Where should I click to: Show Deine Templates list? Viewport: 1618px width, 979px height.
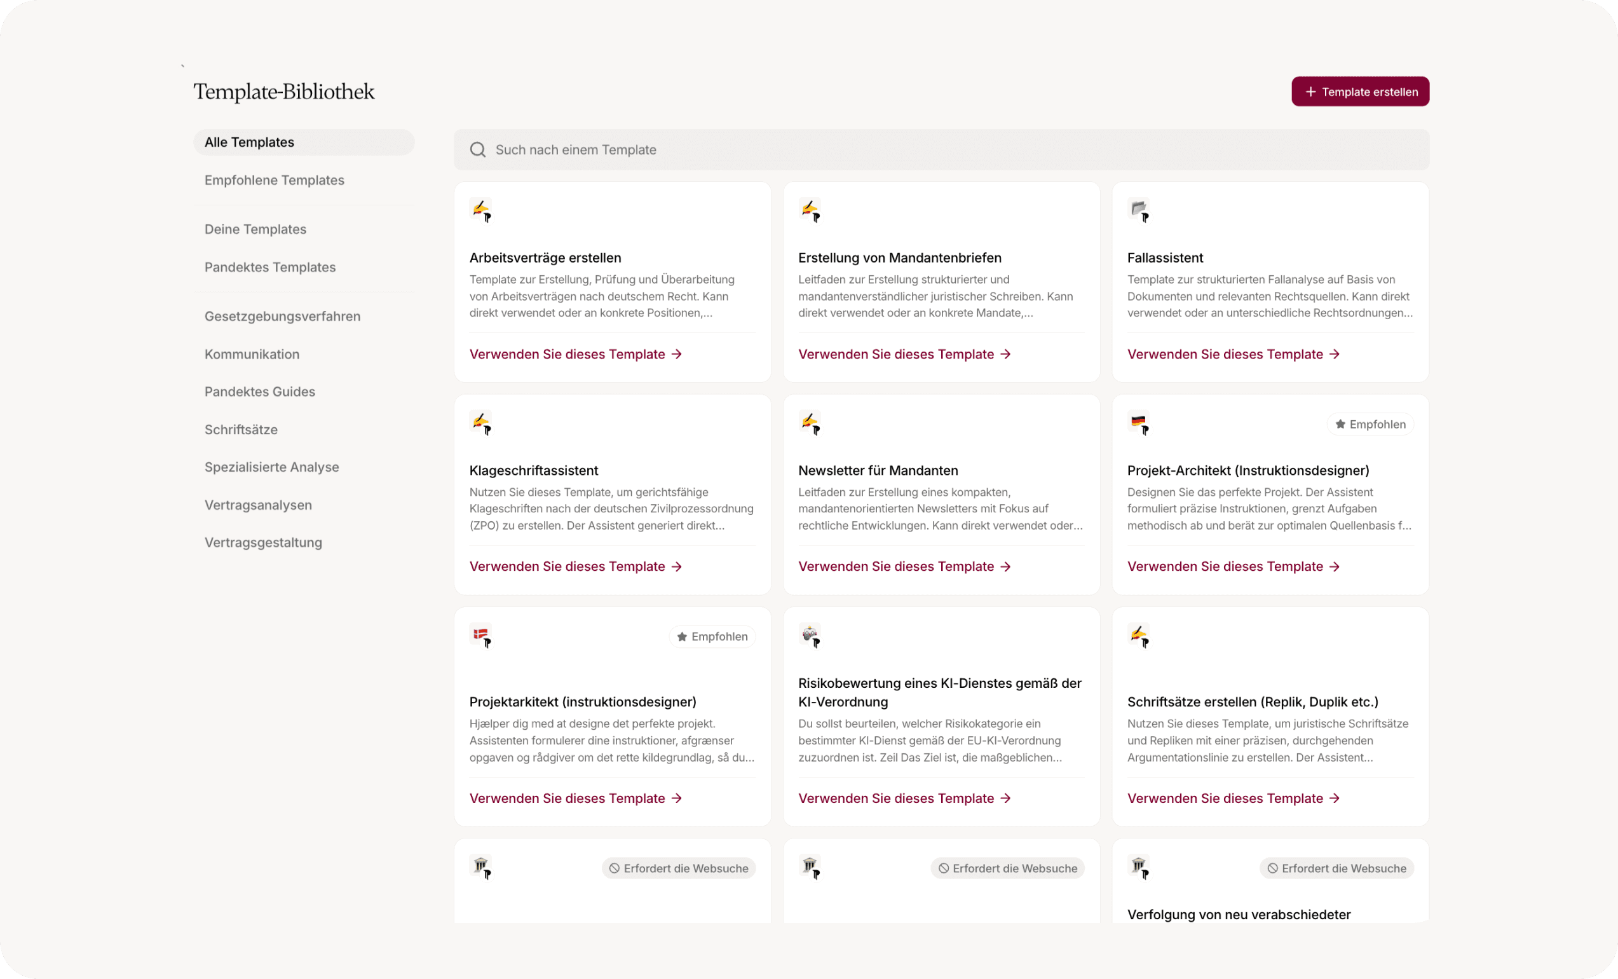coord(255,229)
